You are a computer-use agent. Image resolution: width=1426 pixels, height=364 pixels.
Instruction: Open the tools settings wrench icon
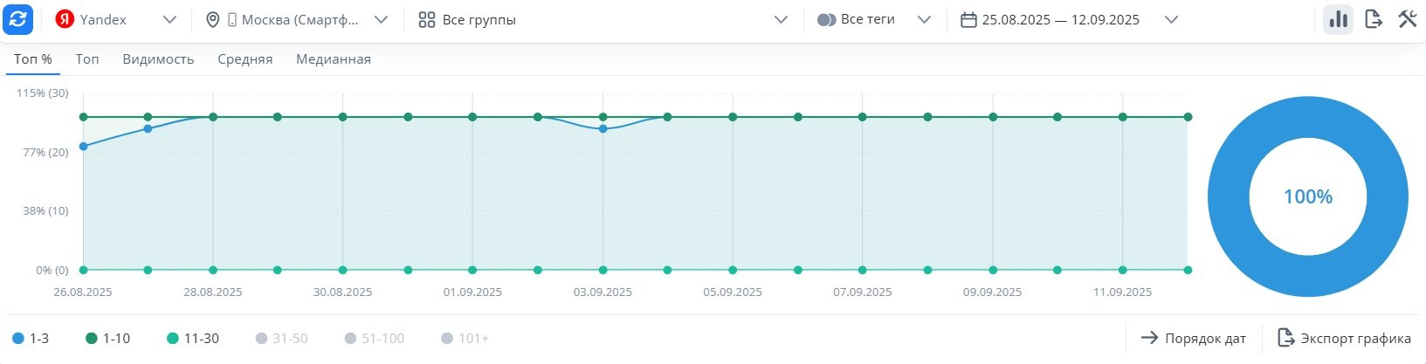[x=1407, y=20]
